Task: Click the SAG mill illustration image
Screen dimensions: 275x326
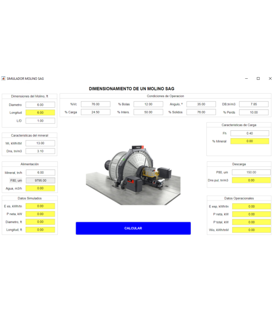Action: (x=133, y=175)
